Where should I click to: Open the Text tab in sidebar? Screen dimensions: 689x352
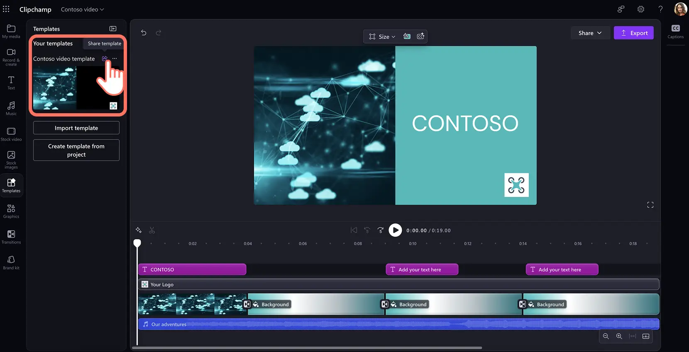(11, 83)
